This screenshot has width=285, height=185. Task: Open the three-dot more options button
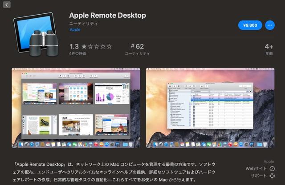[270, 25]
